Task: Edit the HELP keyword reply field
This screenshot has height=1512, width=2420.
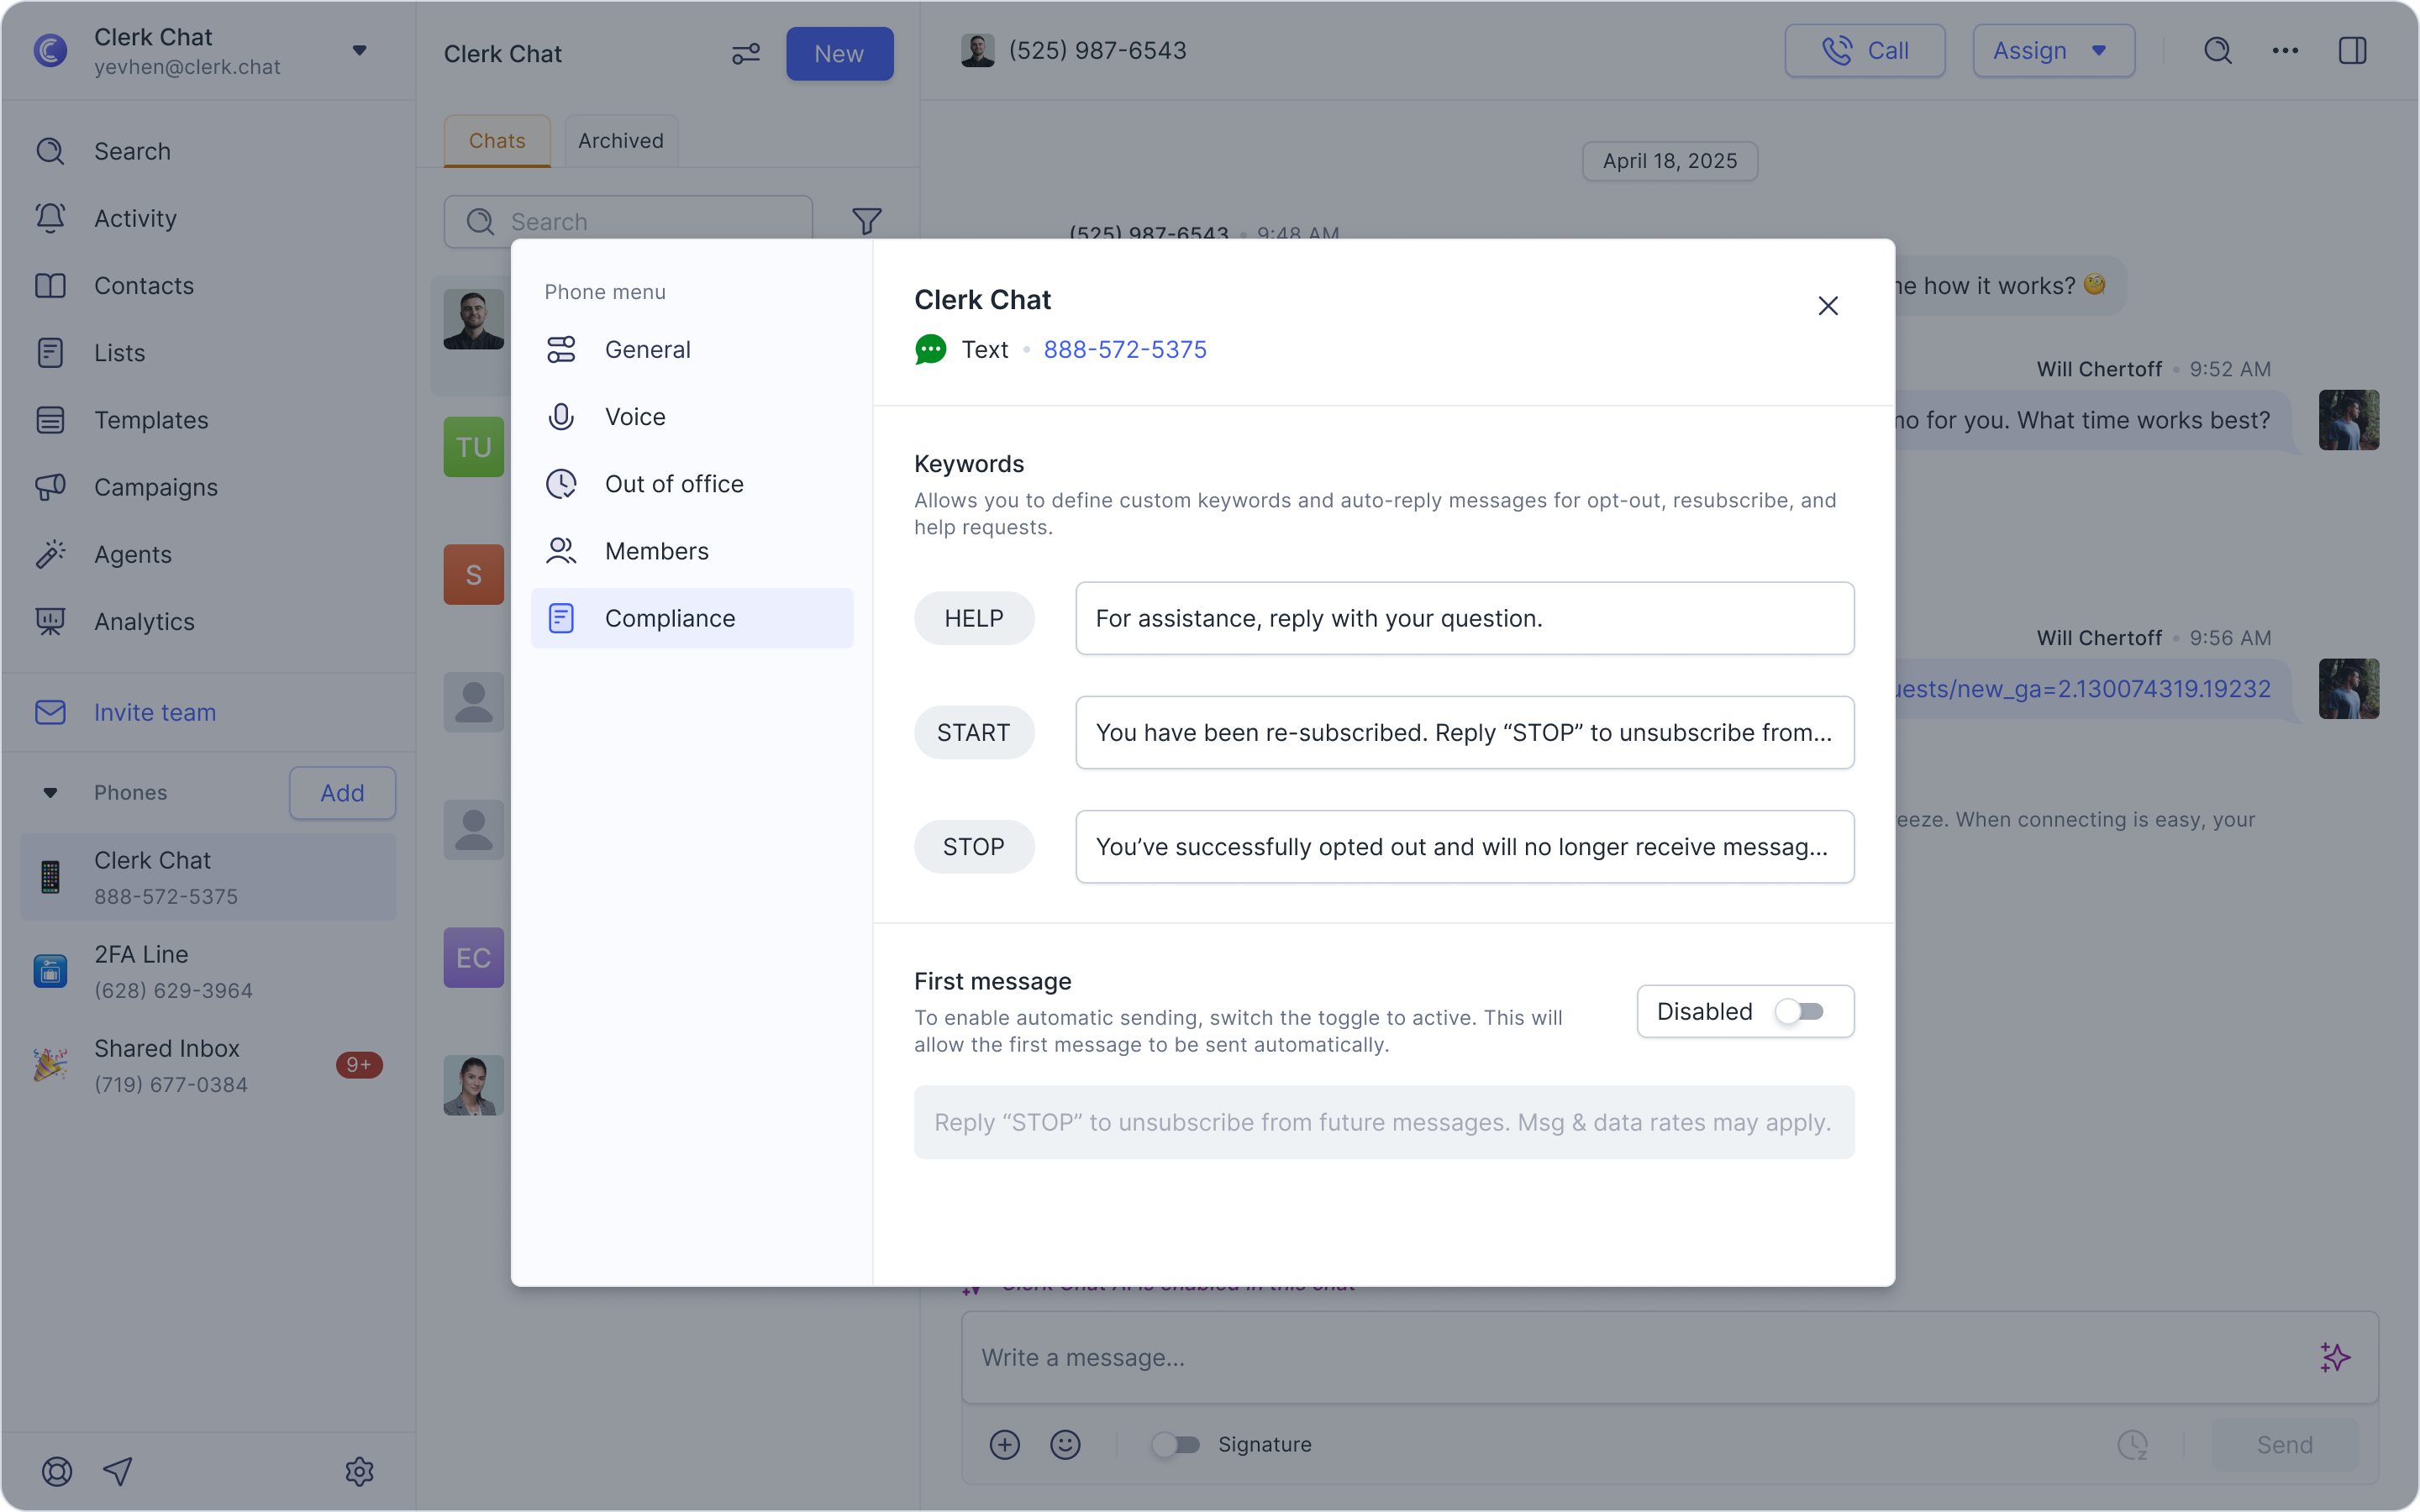Action: click(1464, 618)
